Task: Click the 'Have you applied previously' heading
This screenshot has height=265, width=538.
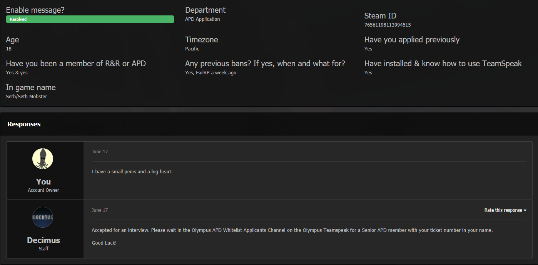Action: [x=412, y=40]
